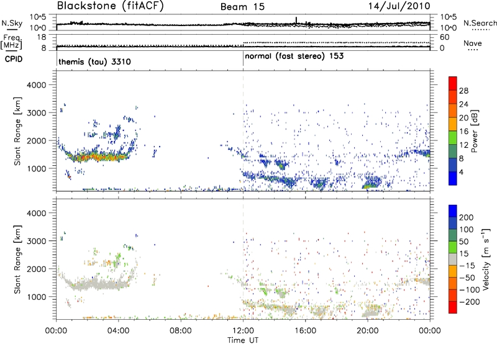Image resolution: width=497 pixels, height=344 pixels.
Task: Click the "08:00" time tick label
Action: point(181,331)
